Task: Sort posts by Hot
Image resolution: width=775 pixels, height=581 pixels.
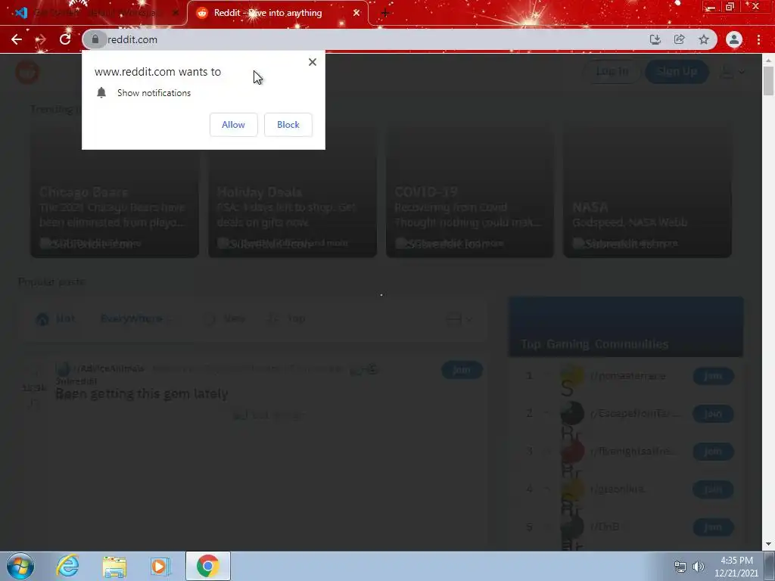Action: coord(56,318)
